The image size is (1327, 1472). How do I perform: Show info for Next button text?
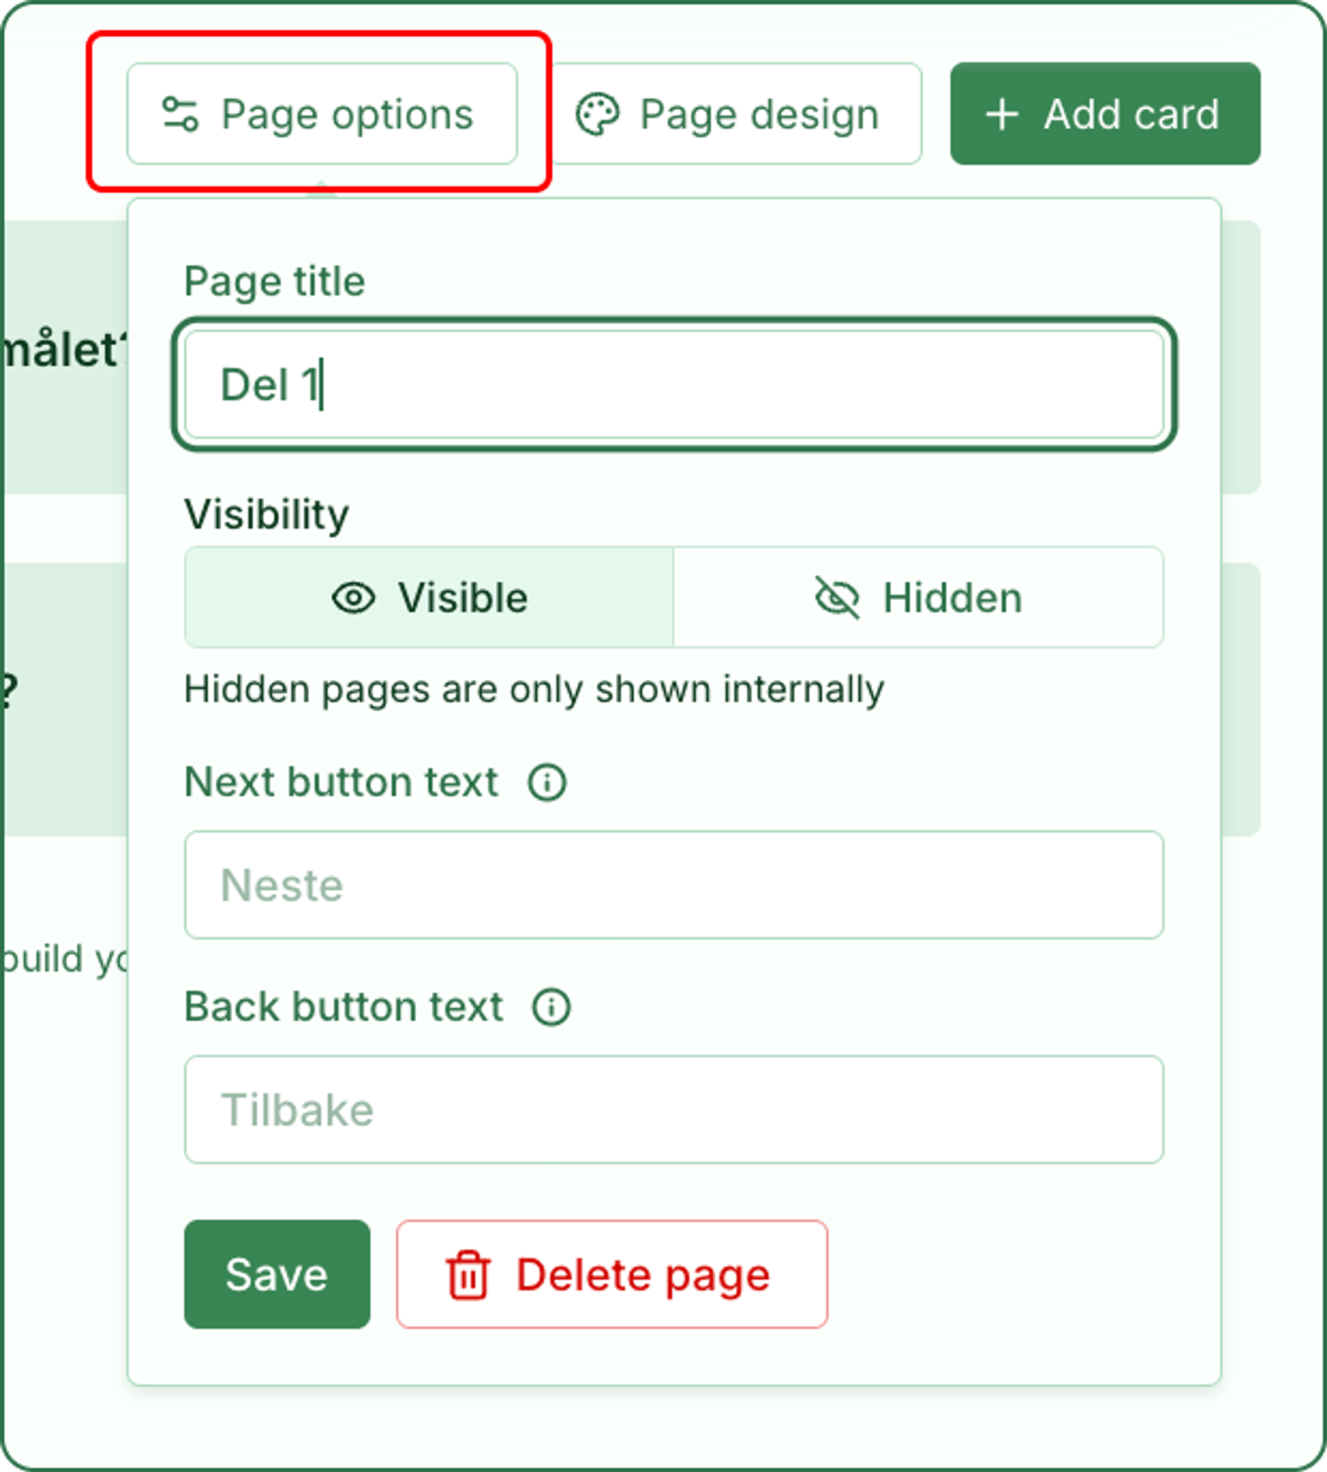pyautogui.click(x=547, y=783)
